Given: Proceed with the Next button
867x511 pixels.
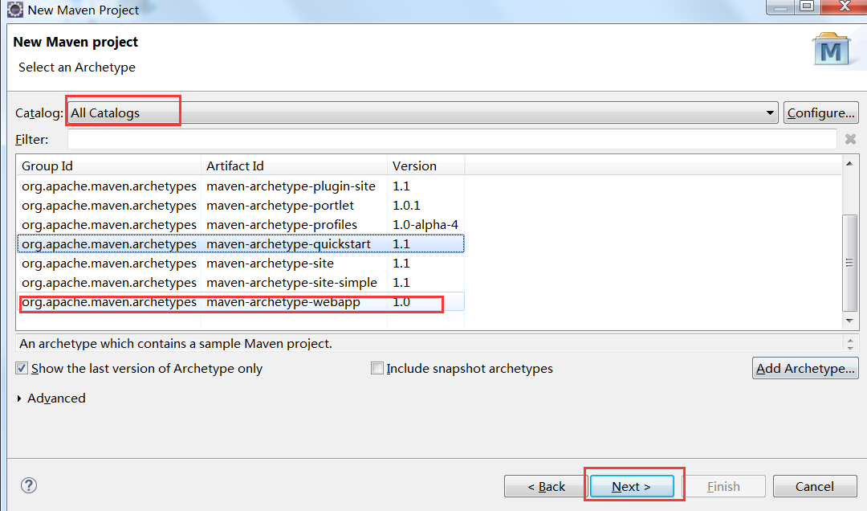Looking at the screenshot, I should pos(632,486).
